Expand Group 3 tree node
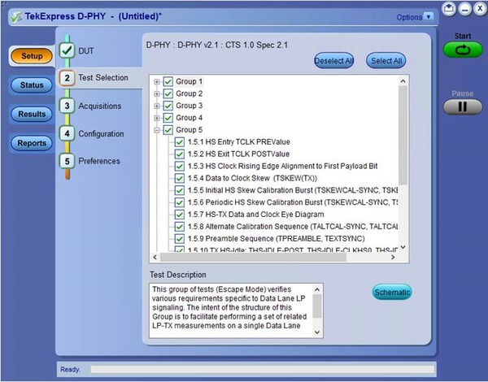The image size is (488, 382). point(157,106)
